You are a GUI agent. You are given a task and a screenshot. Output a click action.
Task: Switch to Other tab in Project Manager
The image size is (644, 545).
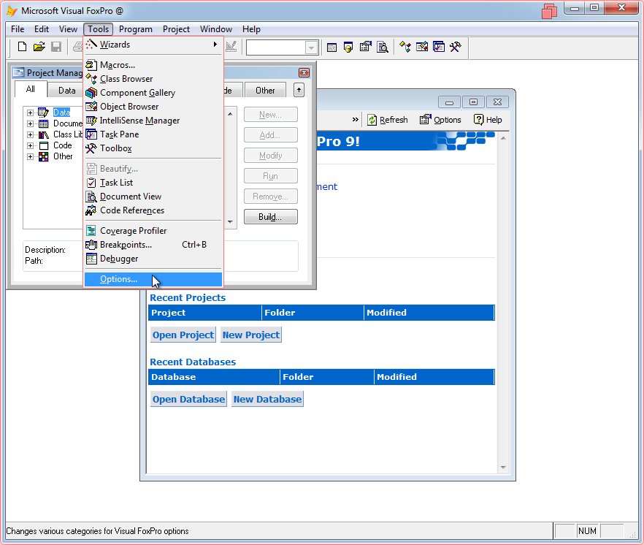point(265,91)
